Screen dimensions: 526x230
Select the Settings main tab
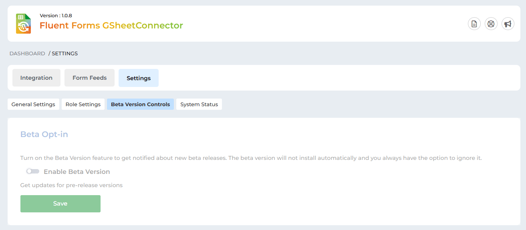pyautogui.click(x=139, y=78)
